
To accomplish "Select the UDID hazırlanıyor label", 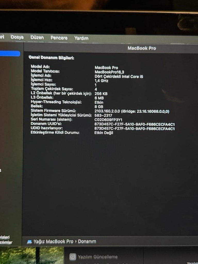I will tap(47, 128).
